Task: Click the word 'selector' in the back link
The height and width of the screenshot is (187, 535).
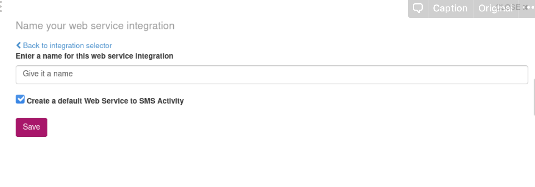Action: 99,45
